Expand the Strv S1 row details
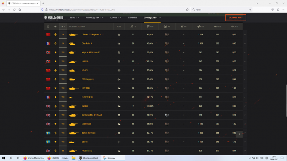 [x=245, y=141]
